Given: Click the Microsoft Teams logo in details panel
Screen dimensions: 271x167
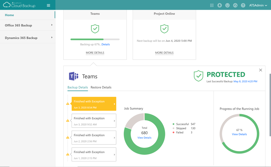Looking at the screenshot, I should click(73, 76).
